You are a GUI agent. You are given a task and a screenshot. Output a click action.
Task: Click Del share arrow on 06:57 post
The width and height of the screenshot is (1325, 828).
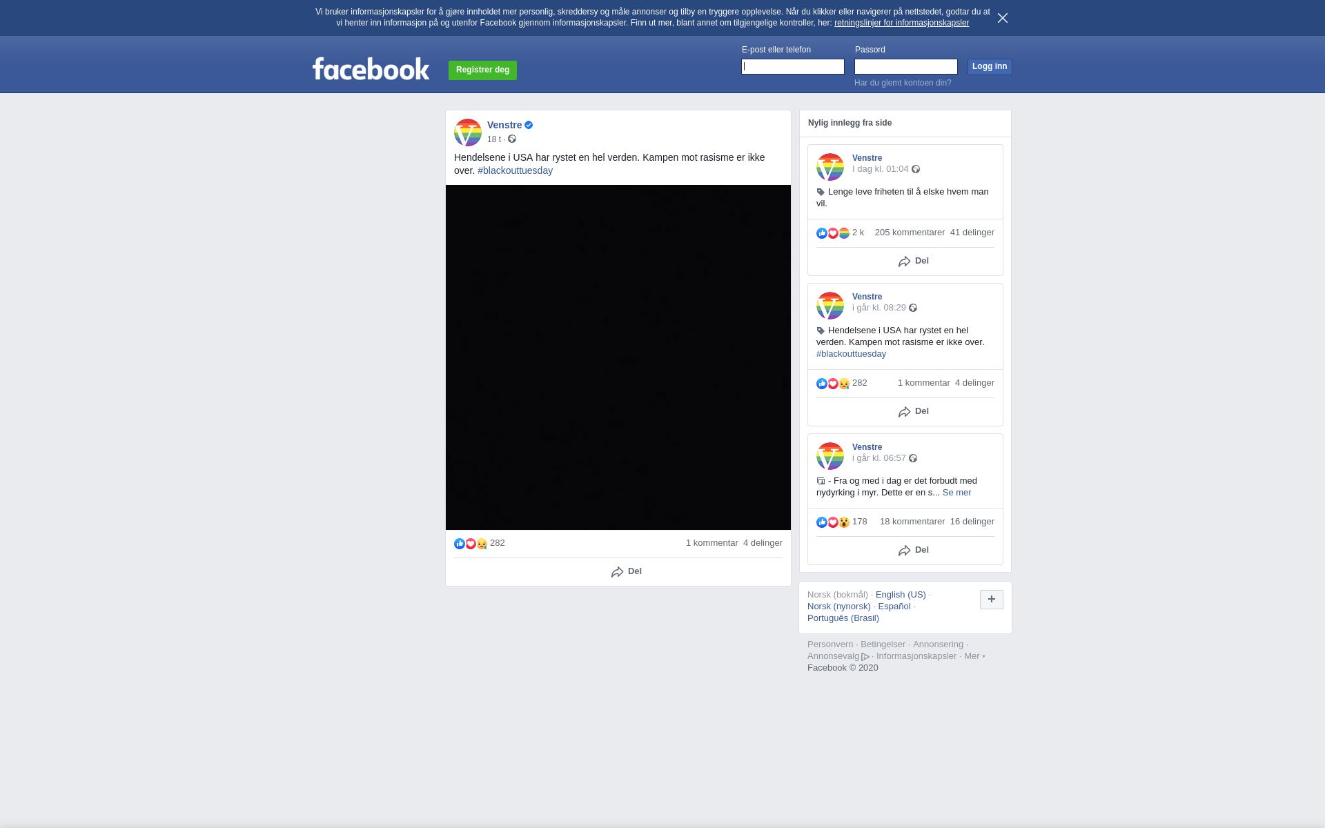tap(905, 551)
